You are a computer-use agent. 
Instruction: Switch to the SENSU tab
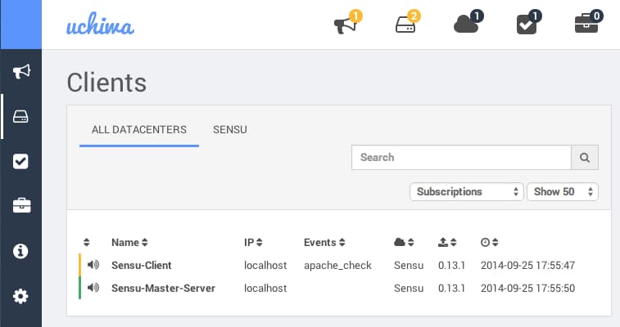click(x=229, y=130)
